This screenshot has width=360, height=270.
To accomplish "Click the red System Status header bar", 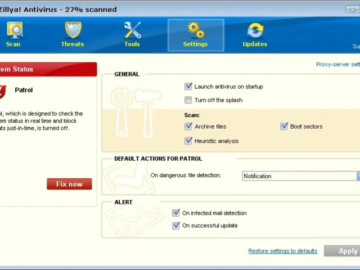I will pos(48,69).
